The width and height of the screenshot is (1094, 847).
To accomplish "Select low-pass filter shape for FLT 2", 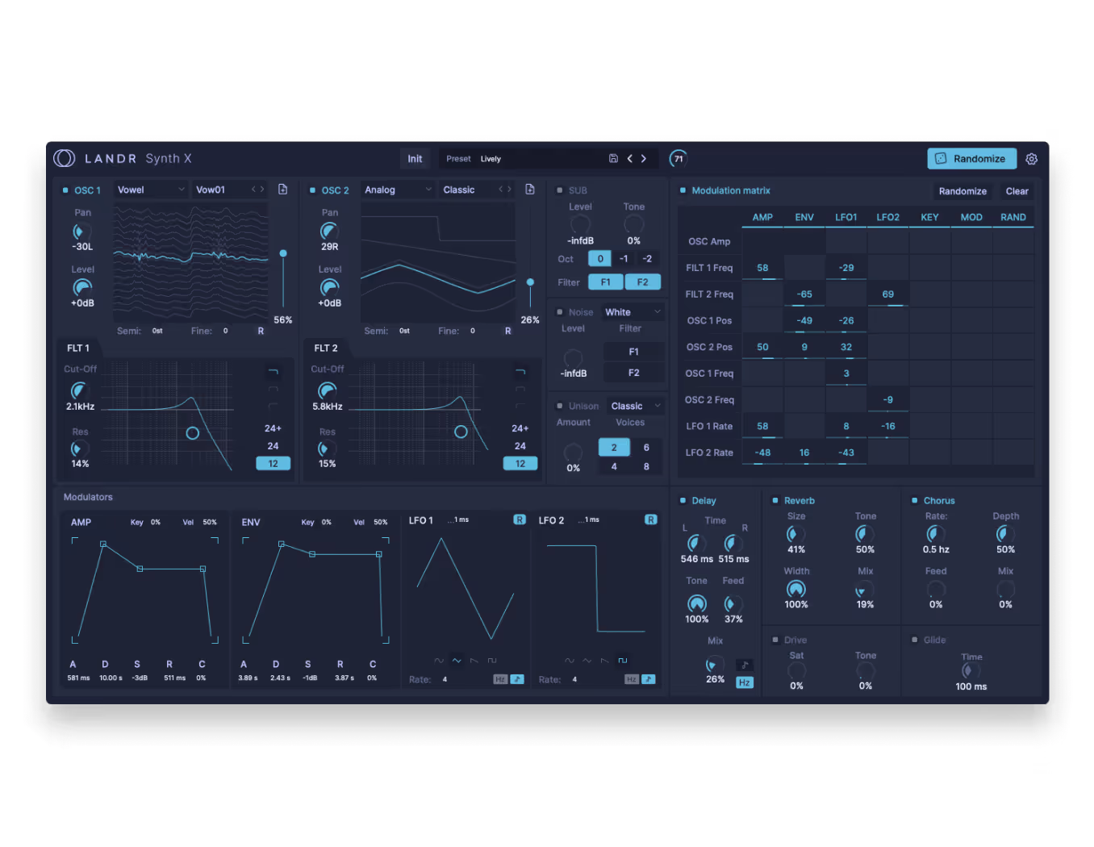I will point(520,372).
